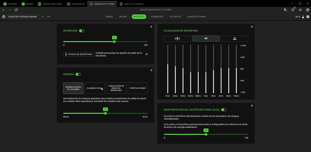The height and width of the screenshot is (152, 311).
Task: Go to the Sonido section
Action: (x=109, y=17)
